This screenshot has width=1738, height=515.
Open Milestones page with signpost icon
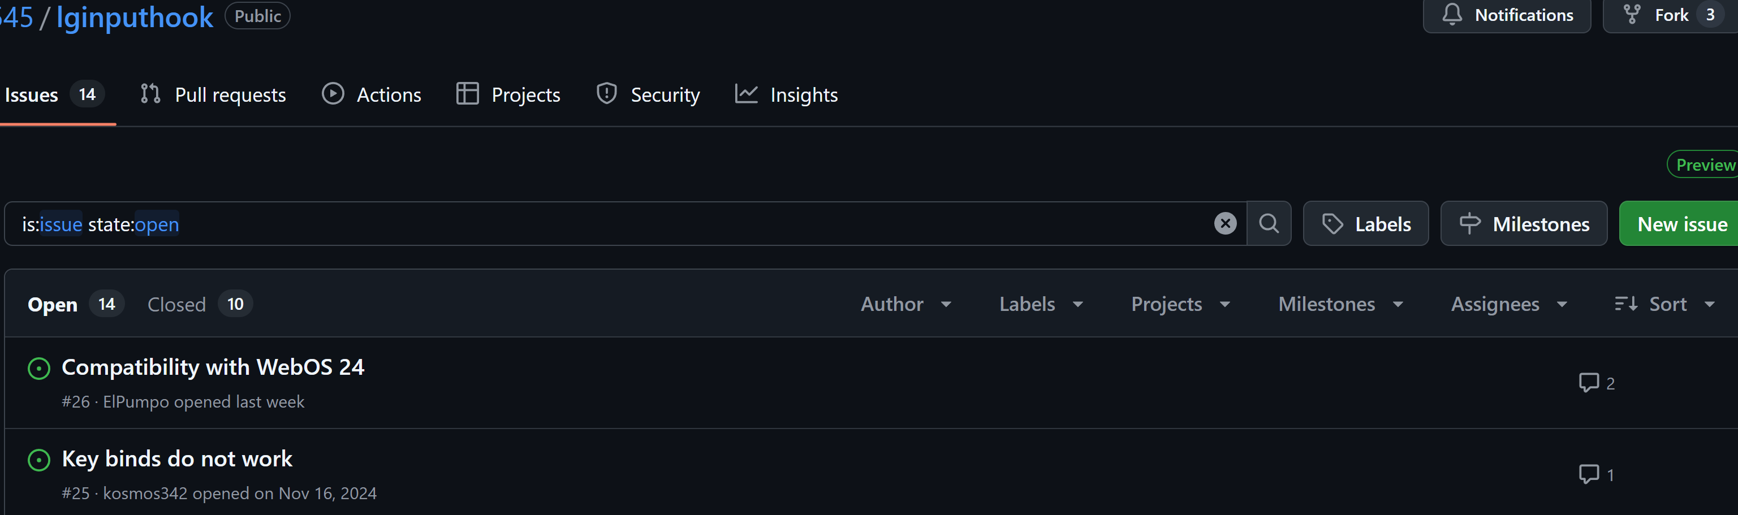[x=1524, y=224]
